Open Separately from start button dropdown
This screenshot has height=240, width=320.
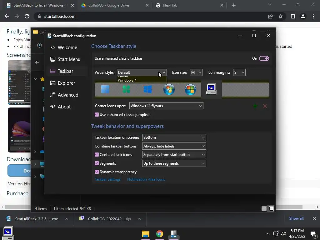tap(174, 155)
